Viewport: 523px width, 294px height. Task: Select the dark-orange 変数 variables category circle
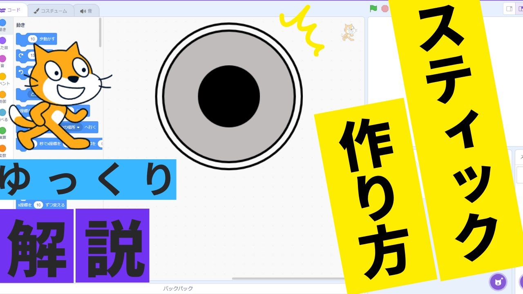pos(3,148)
